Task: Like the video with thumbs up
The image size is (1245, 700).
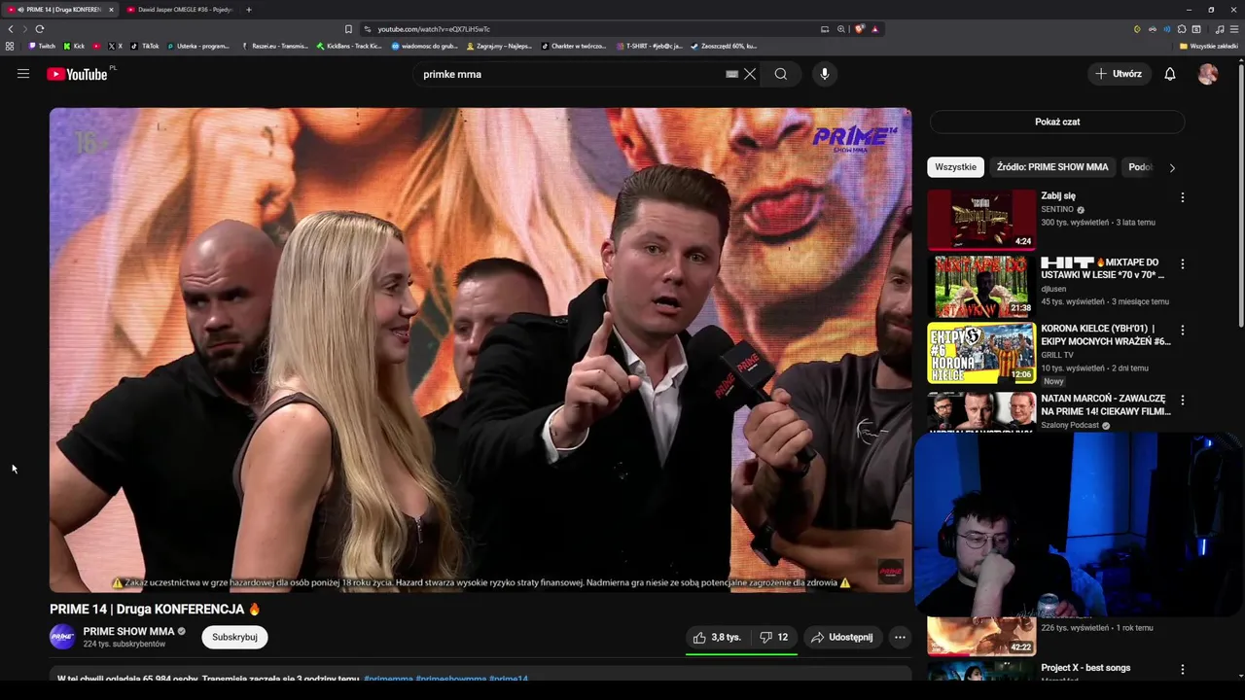Action: pyautogui.click(x=717, y=637)
